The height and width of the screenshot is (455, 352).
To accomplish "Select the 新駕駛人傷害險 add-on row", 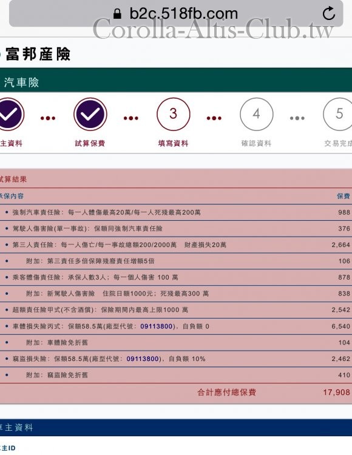I will (176, 294).
